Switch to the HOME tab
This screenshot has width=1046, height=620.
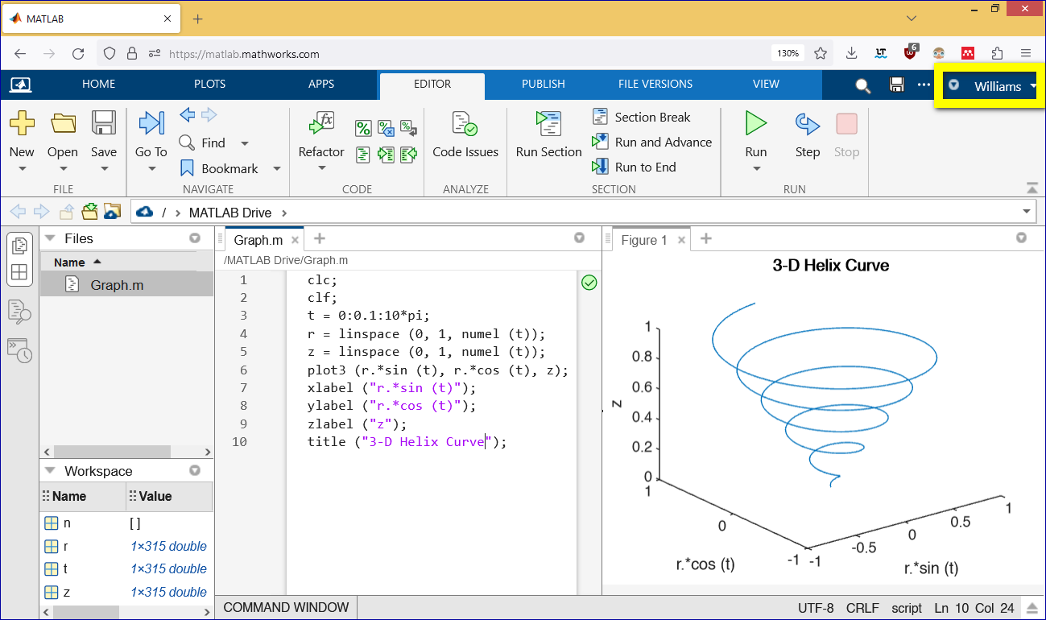click(98, 84)
